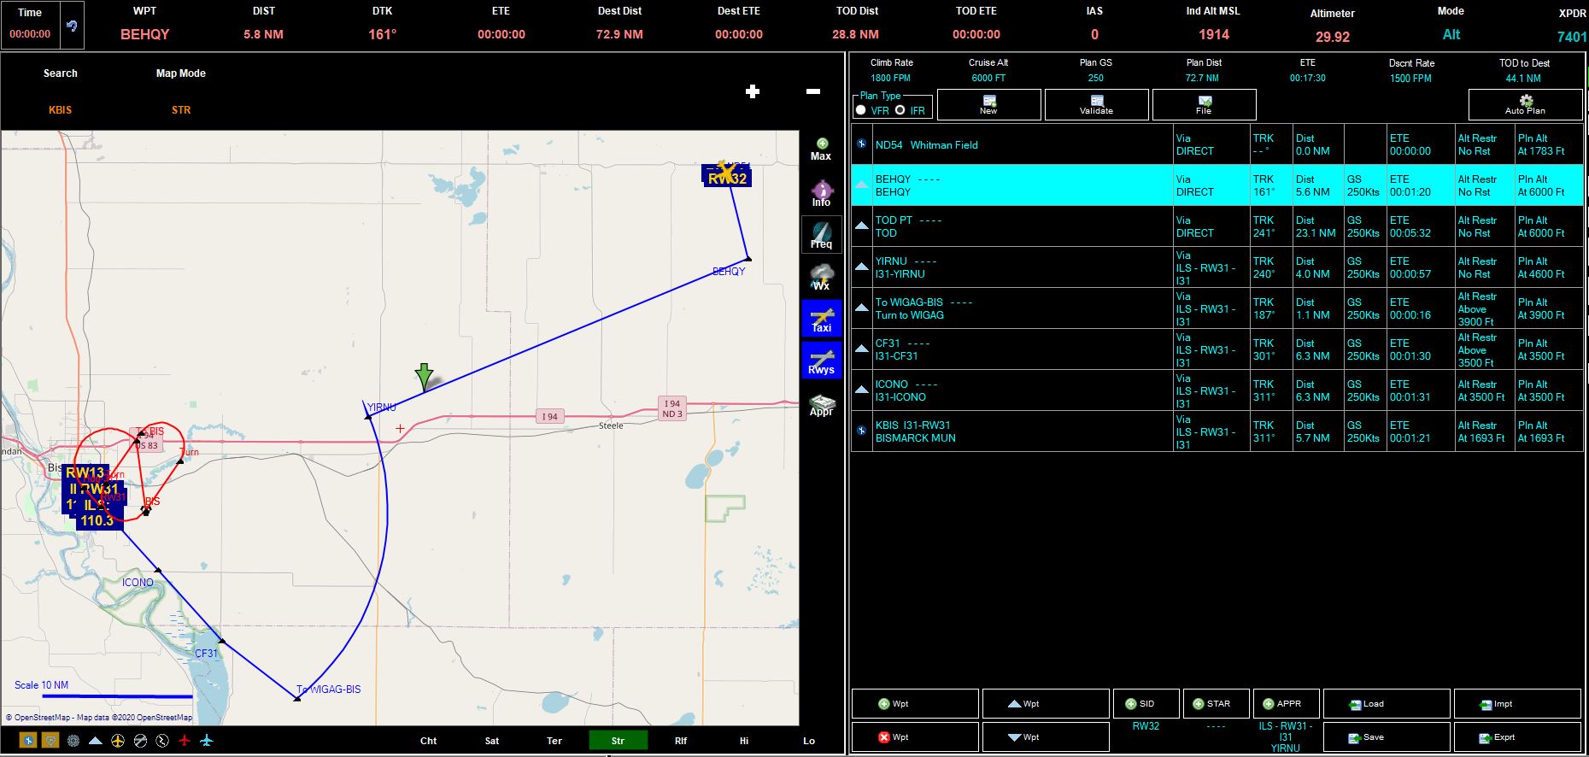The height and width of the screenshot is (757, 1589).
Task: Click the New flight plan button
Action: pos(989,105)
